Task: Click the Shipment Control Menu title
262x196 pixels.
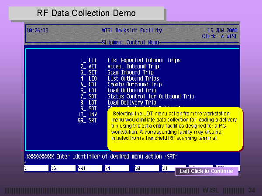Action: click(x=130, y=42)
